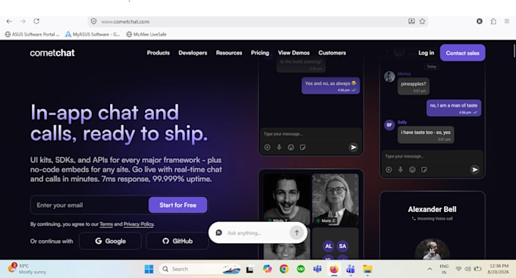Click the SA participant avatar

pyautogui.click(x=342, y=246)
